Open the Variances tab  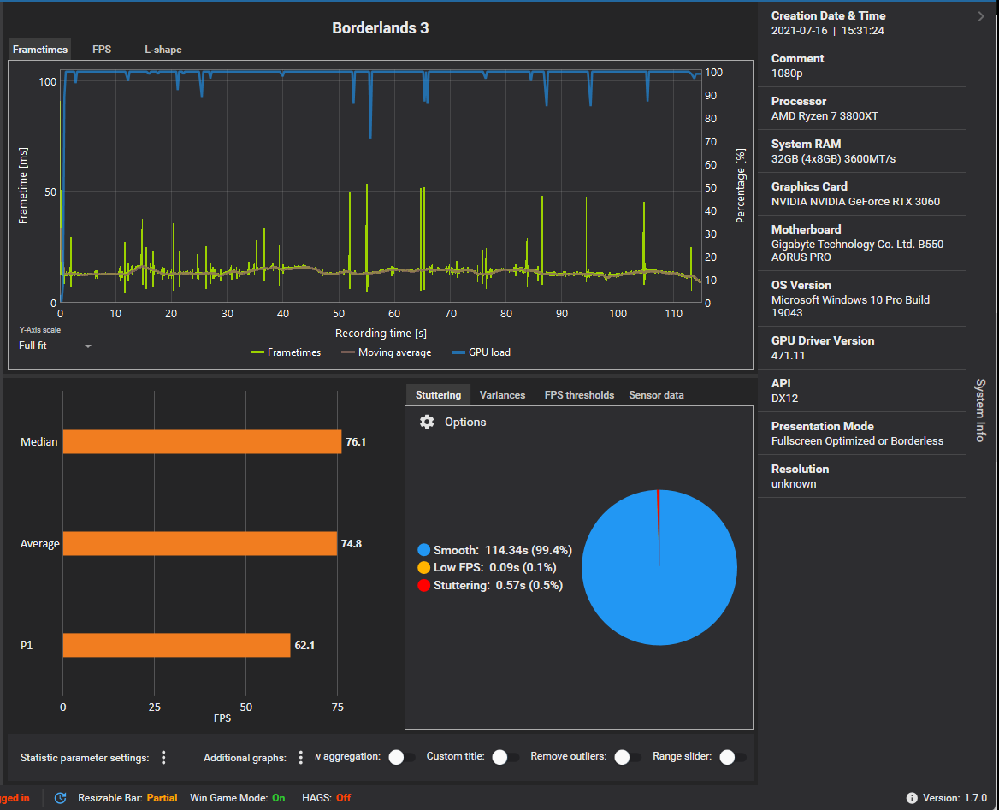tap(502, 395)
